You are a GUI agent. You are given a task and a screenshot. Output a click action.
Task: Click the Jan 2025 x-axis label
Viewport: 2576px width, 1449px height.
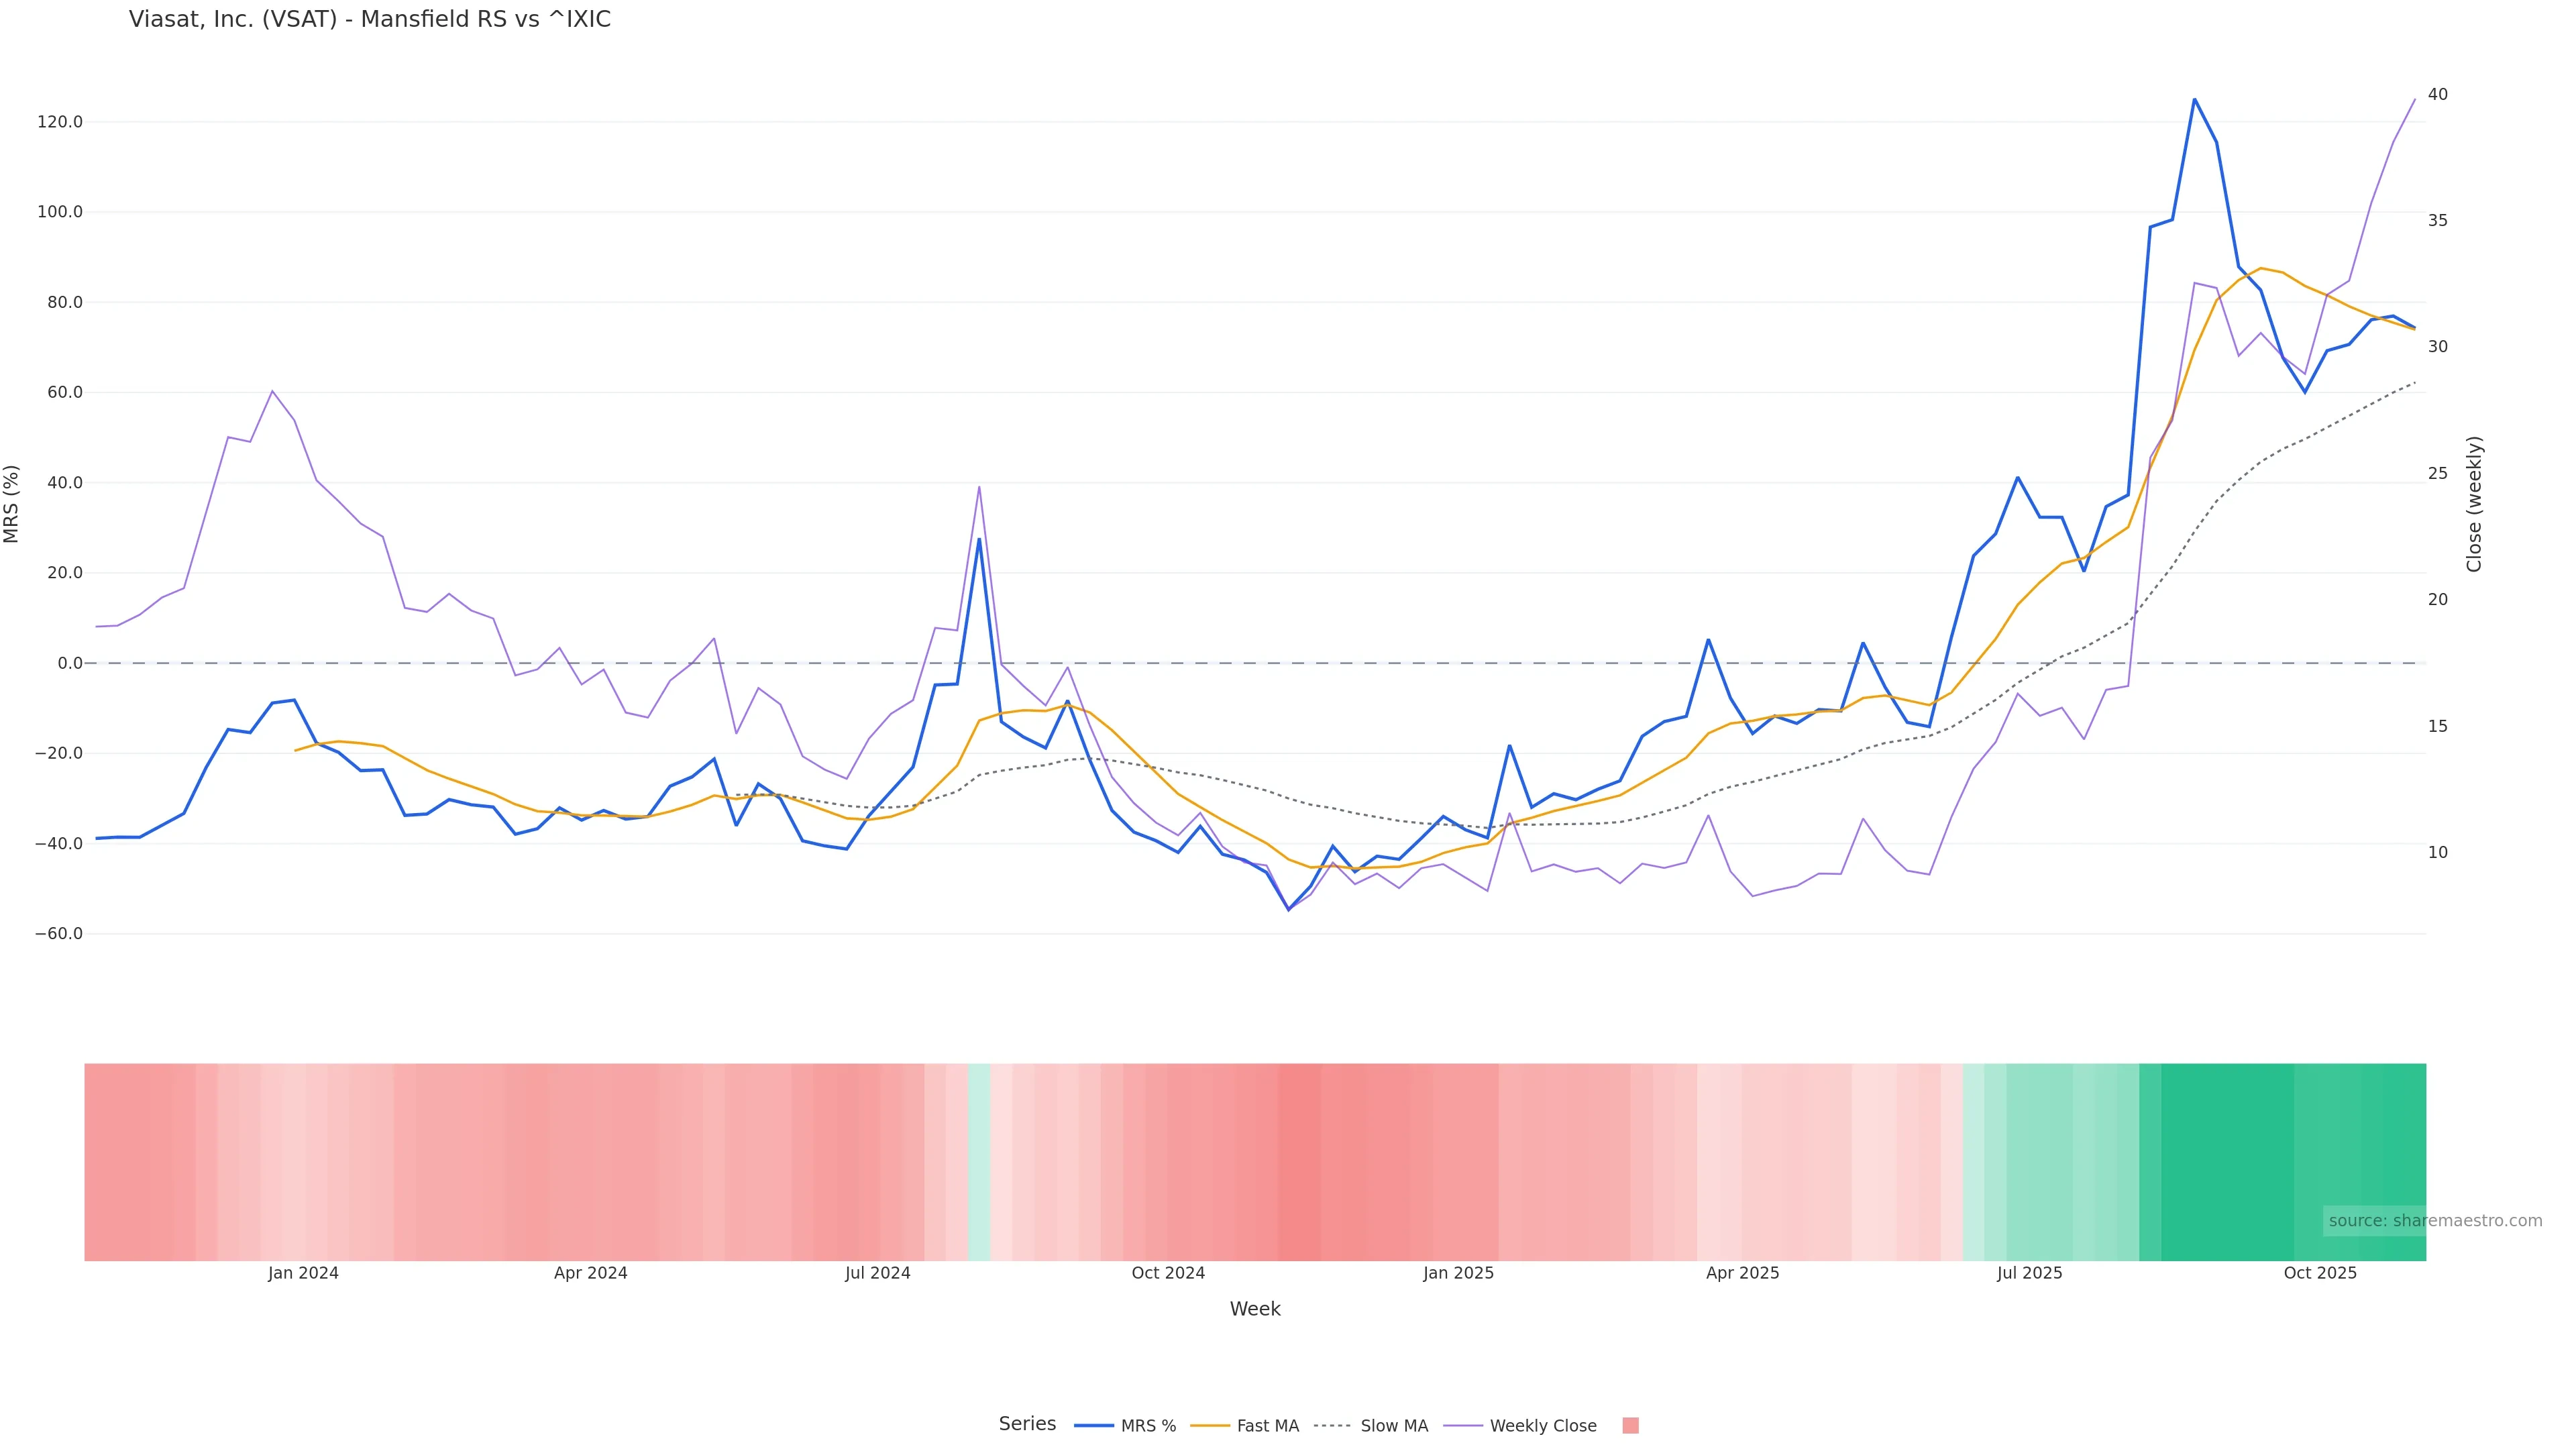pyautogui.click(x=1458, y=1274)
